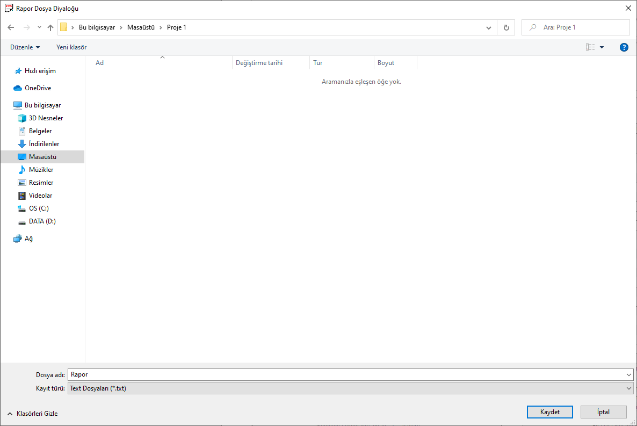Select the 3D Nesneler folder icon

click(x=22, y=118)
